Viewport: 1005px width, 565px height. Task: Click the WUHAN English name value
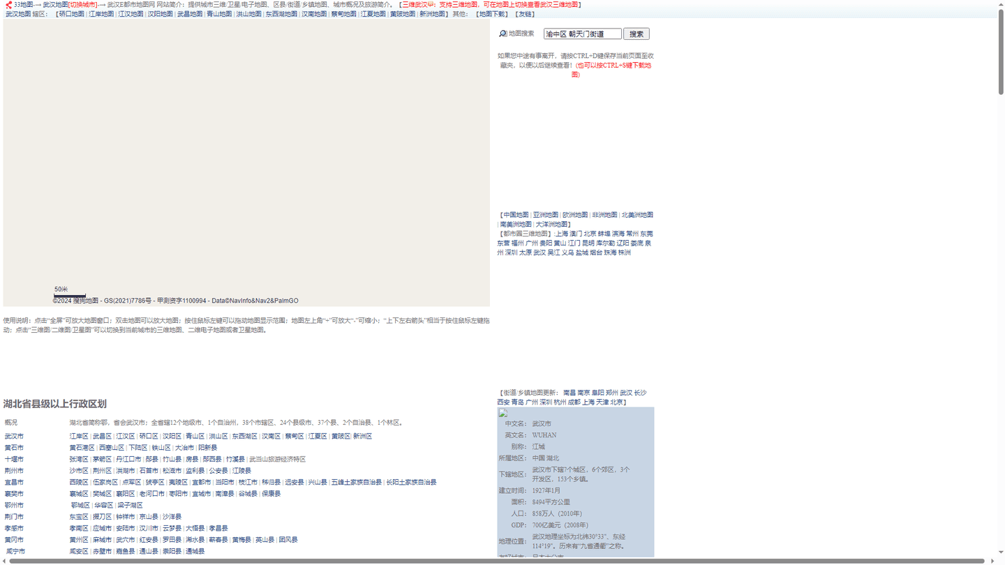544,435
